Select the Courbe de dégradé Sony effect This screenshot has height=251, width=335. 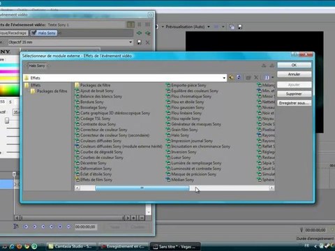tap(101, 152)
